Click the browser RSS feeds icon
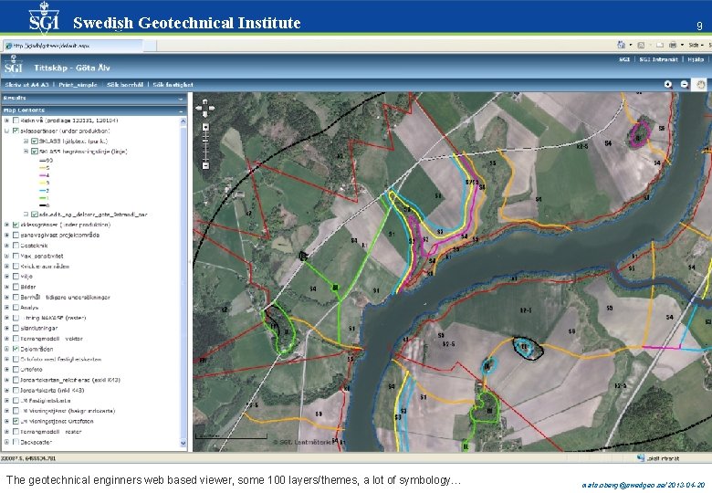The image size is (712, 493). click(x=641, y=45)
